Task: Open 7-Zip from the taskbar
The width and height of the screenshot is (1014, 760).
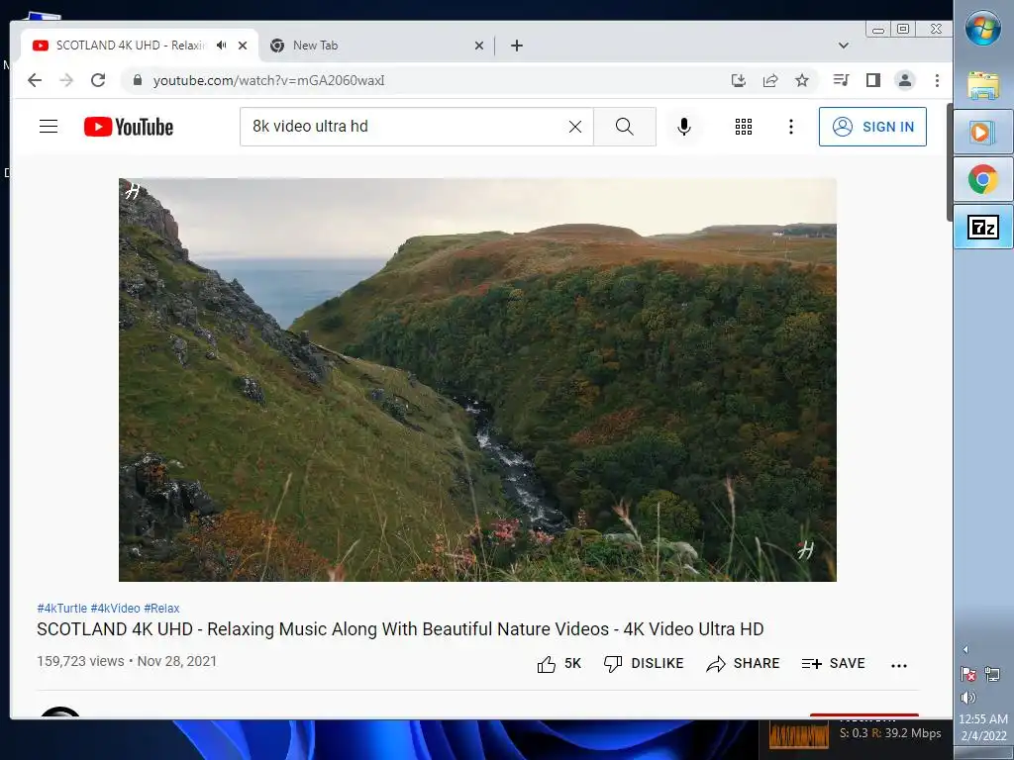Action: 983,227
